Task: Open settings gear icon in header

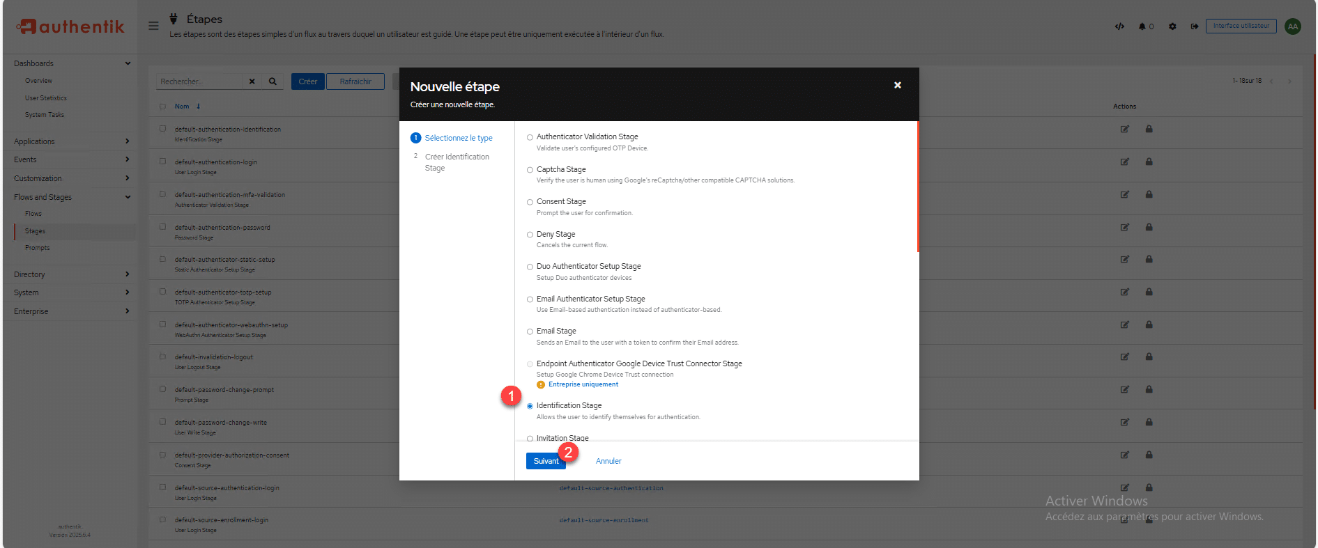Action: pos(1172,26)
